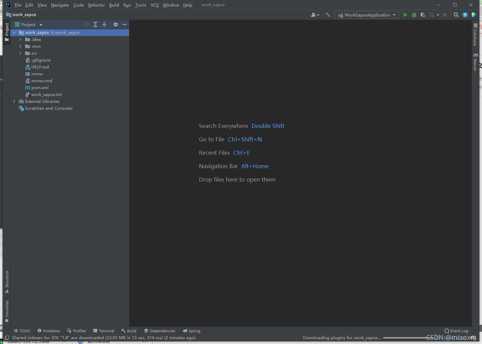Select pom.xml in project tree
Viewport: 482px width, 344px height.
tap(37, 88)
